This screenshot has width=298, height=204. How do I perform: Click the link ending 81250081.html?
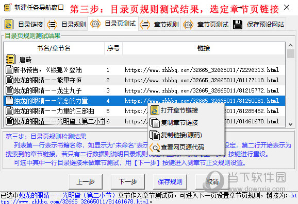point(202,101)
